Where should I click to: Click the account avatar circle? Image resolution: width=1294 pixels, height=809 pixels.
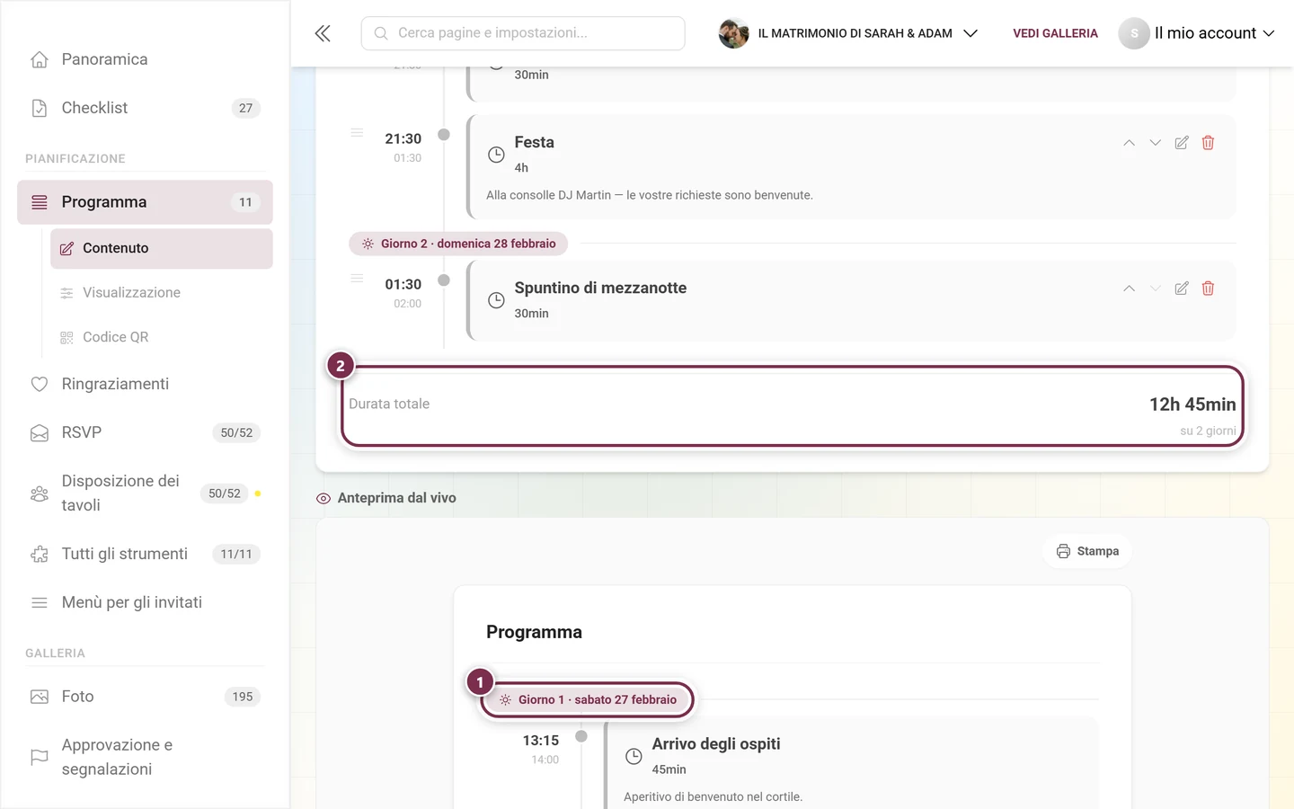click(x=1134, y=33)
